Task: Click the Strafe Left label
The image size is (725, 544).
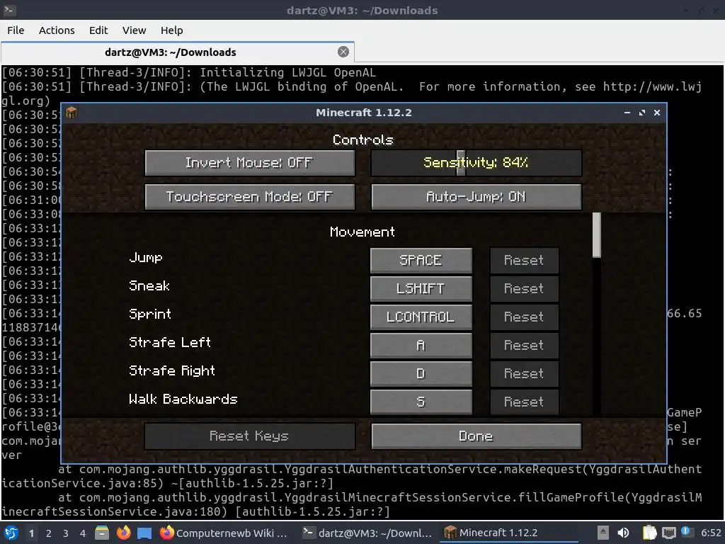Action: [x=170, y=342]
